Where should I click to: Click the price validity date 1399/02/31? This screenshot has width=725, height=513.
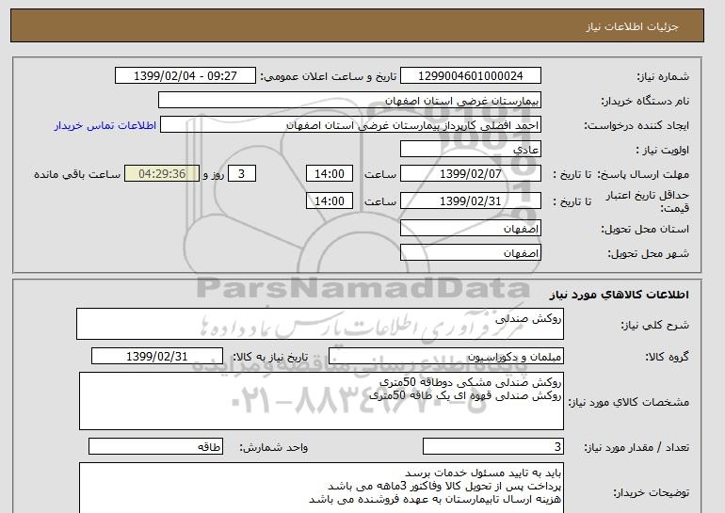click(x=471, y=201)
